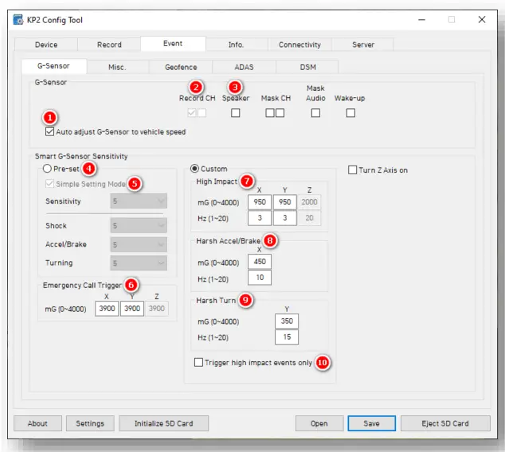The height and width of the screenshot is (452, 505).
Task: Go to the Info. tab
Action: pos(236,45)
